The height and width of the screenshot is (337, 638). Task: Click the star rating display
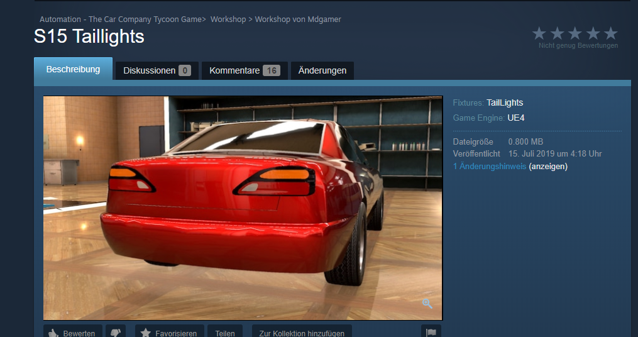point(575,33)
